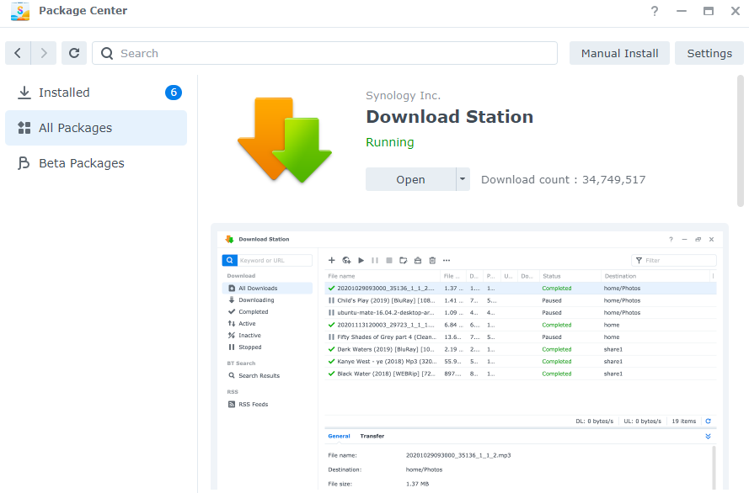Open Manual Install dialog
Image resolution: width=749 pixels, height=493 pixels.
(x=619, y=53)
